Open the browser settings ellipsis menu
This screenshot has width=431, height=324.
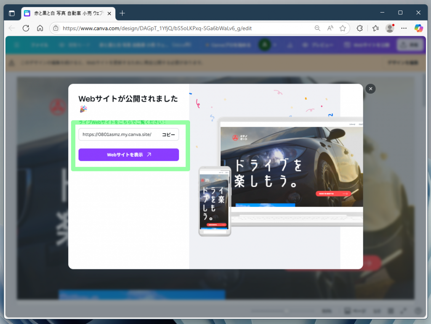[404, 28]
